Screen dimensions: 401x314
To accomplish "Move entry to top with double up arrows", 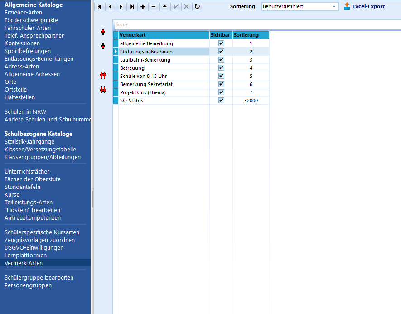I will coord(103,75).
